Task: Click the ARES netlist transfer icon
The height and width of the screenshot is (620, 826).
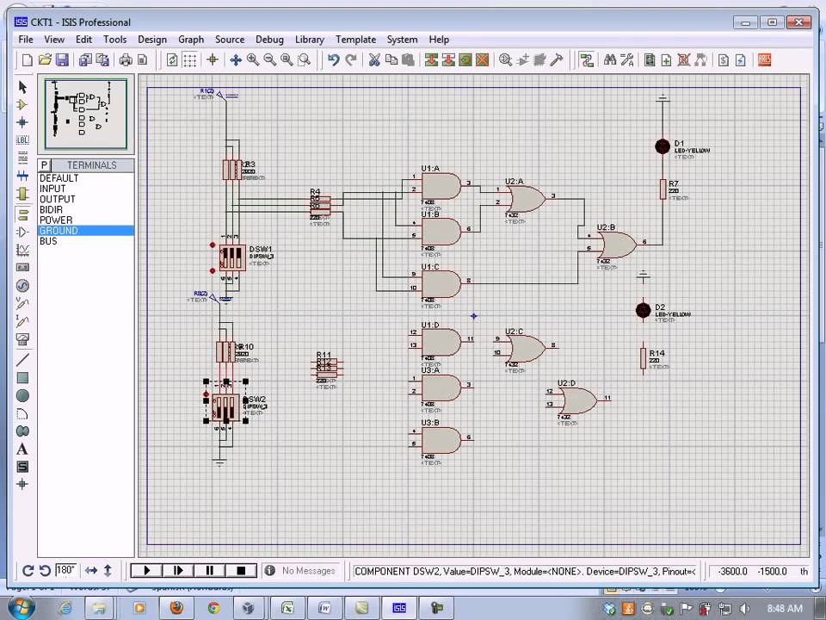Action: [764, 60]
